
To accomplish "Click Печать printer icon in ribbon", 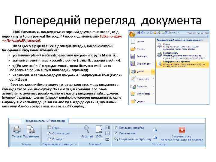I will (17, 132).
